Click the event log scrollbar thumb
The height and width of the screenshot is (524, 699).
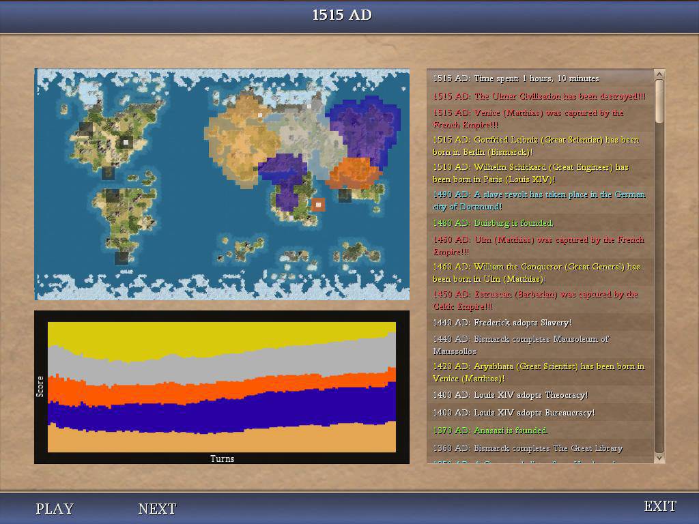[x=659, y=101]
